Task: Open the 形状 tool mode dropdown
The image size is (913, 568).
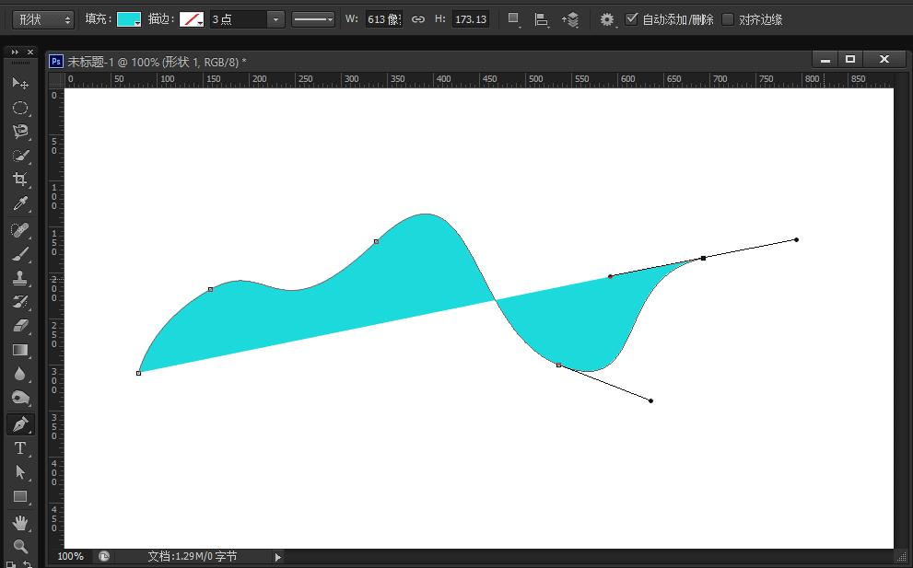Action: (x=43, y=19)
